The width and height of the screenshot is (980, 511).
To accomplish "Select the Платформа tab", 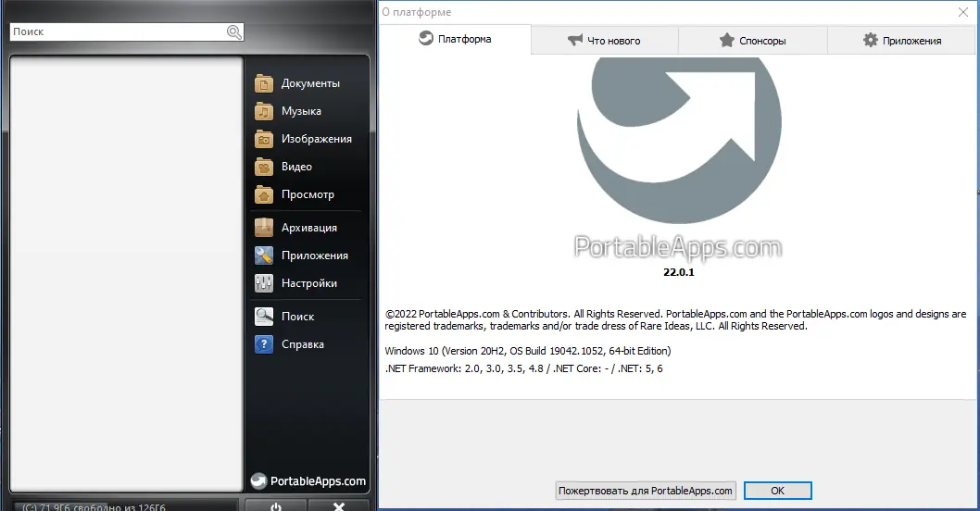I will click(455, 39).
